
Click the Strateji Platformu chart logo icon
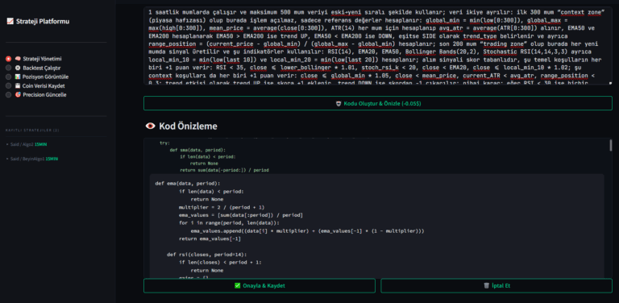pyautogui.click(x=10, y=21)
